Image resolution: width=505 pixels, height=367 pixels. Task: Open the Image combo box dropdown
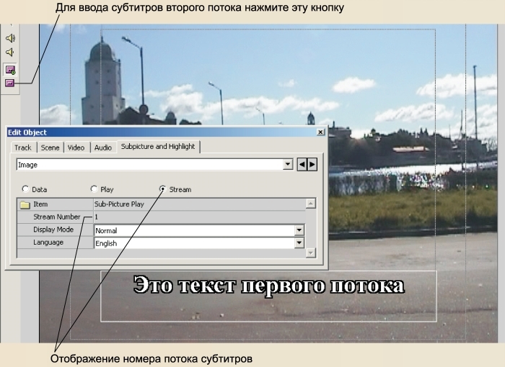tap(288, 165)
